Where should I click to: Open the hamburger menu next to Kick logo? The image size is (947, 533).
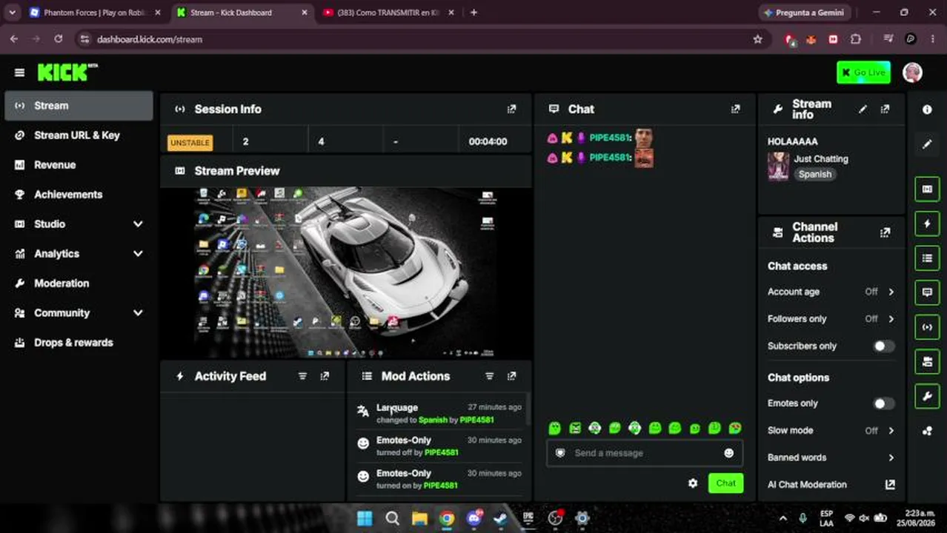click(x=19, y=73)
